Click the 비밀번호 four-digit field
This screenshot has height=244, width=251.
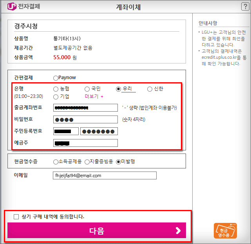(x=85, y=119)
